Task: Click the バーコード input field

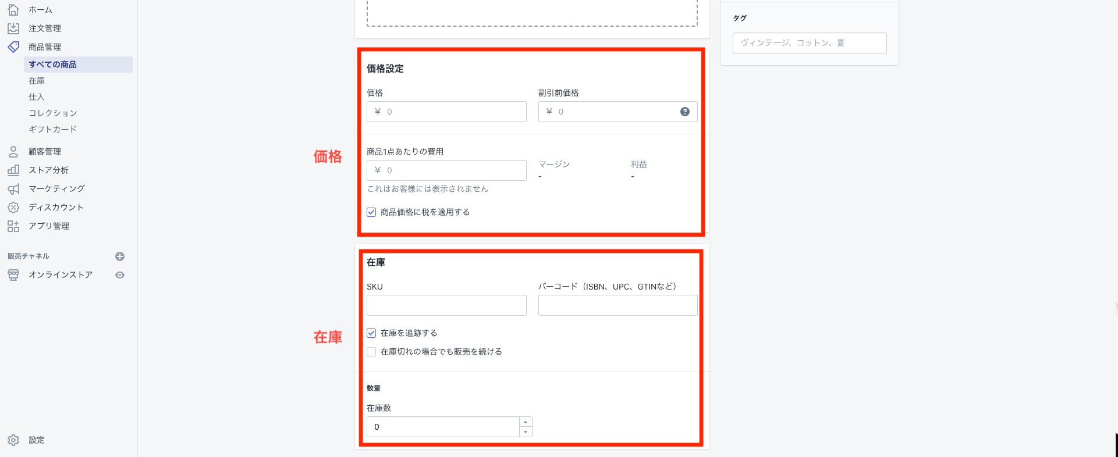Action: click(x=617, y=305)
